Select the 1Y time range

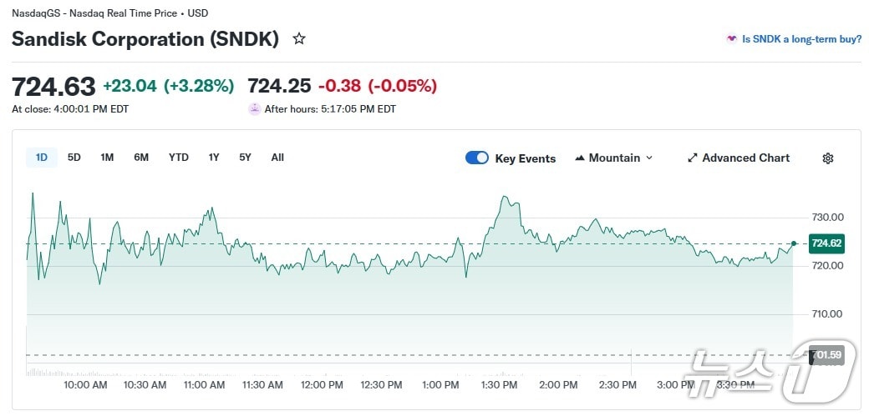click(214, 158)
